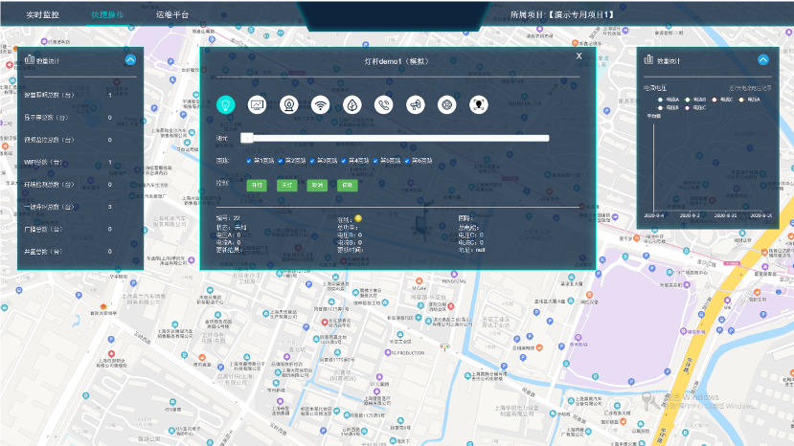
Task: Close the 灯杆demo1 dialog with X
Action: [x=578, y=56]
